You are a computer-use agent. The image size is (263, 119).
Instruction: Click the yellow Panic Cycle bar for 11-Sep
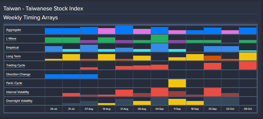coord(177,83)
